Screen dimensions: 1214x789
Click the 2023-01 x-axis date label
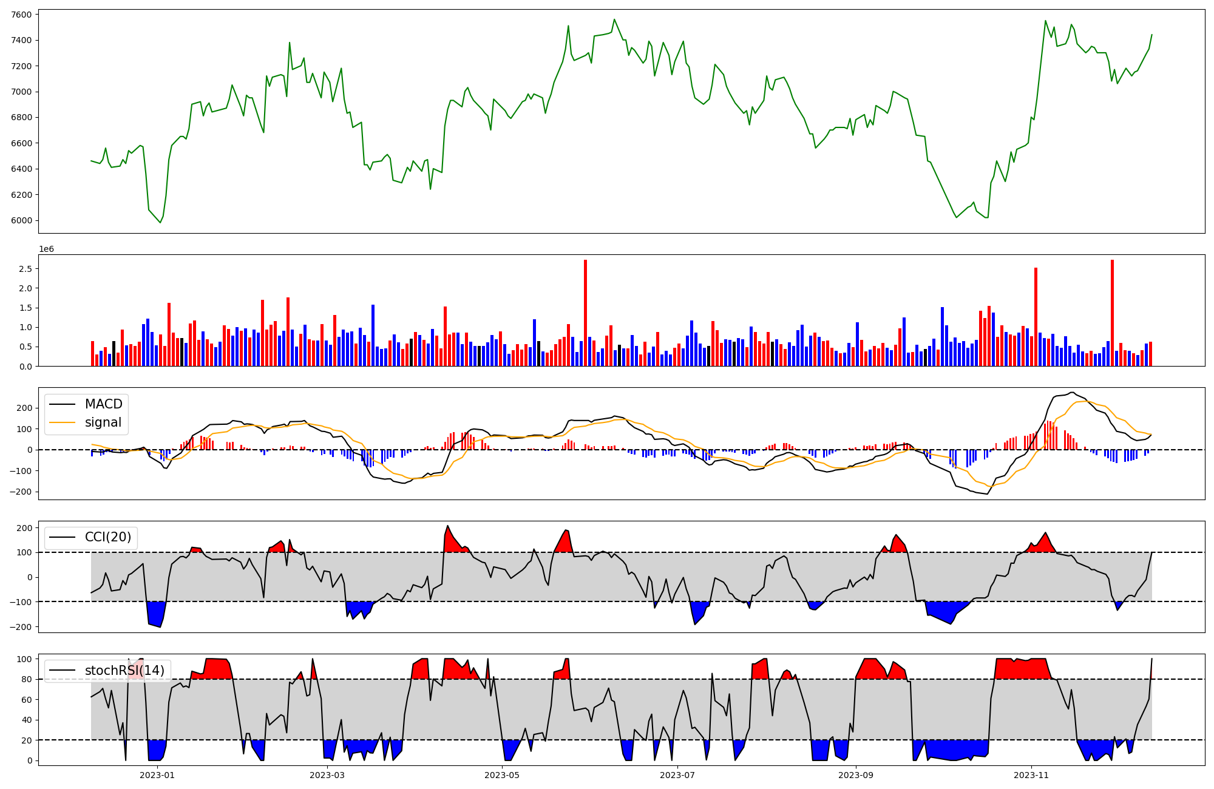[x=157, y=775]
